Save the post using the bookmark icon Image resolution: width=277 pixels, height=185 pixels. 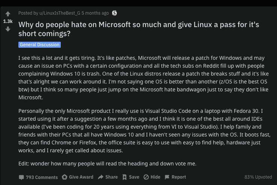coord(125,177)
